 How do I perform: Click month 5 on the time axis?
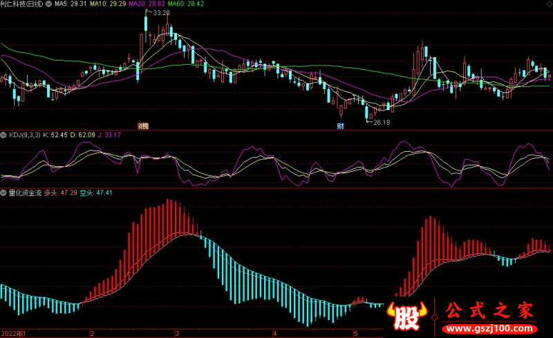pos(356,333)
